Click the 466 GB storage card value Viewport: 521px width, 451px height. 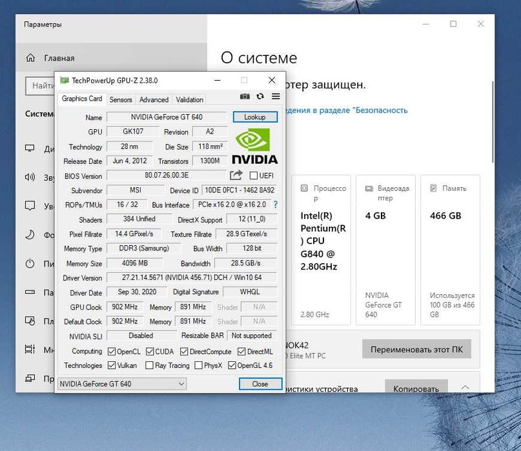pos(445,216)
